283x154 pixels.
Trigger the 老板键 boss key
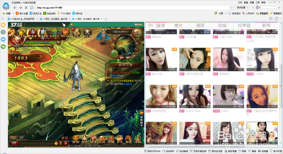pos(263,151)
